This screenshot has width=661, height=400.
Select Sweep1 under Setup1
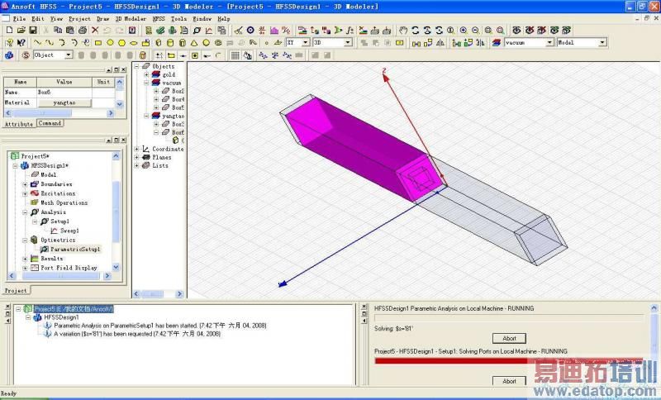(69, 231)
